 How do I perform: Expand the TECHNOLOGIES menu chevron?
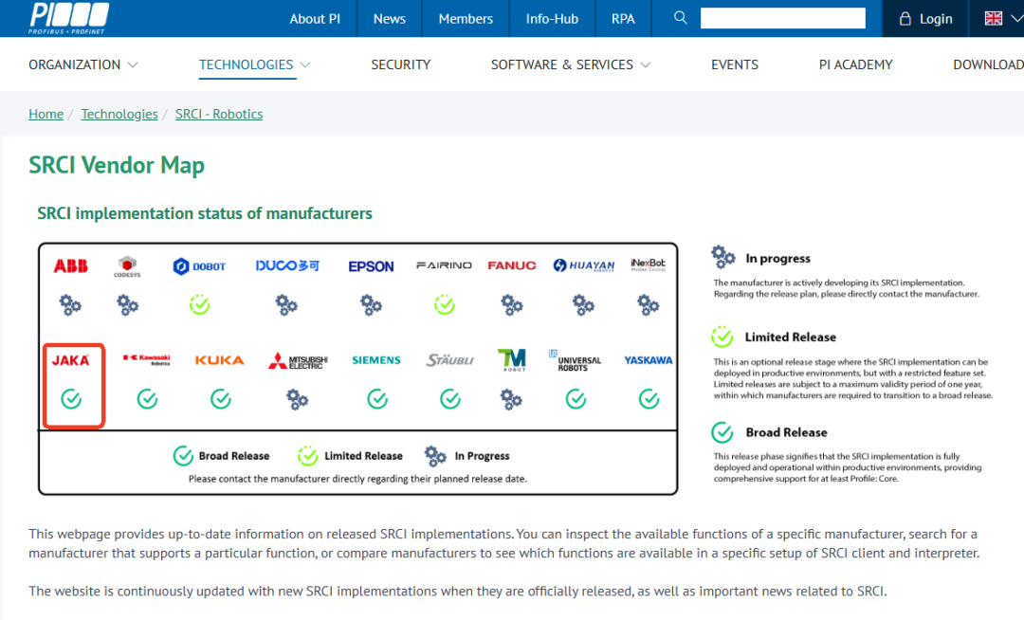tap(305, 65)
